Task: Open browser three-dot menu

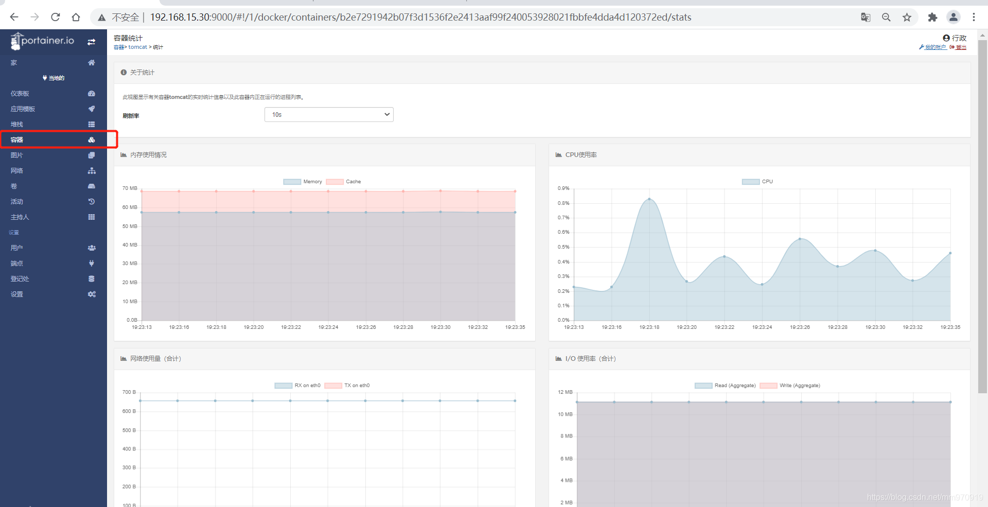Action: tap(974, 17)
